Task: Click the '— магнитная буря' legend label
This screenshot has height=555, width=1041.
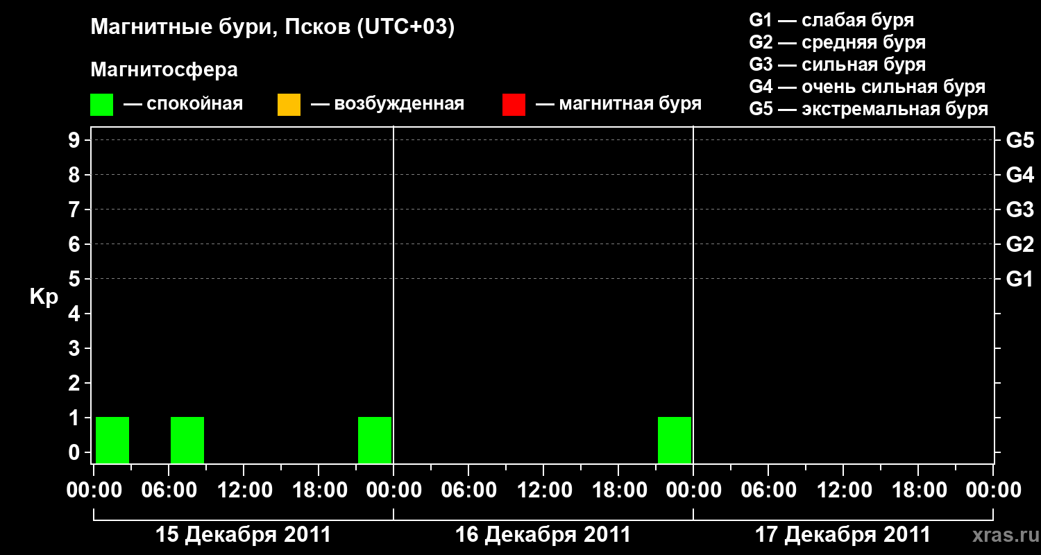Action: tap(619, 104)
